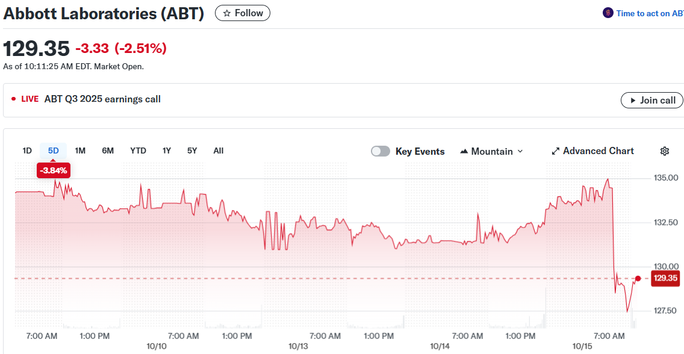Open chart settings gear icon
Image resolution: width=684 pixels, height=354 pixels.
point(665,151)
